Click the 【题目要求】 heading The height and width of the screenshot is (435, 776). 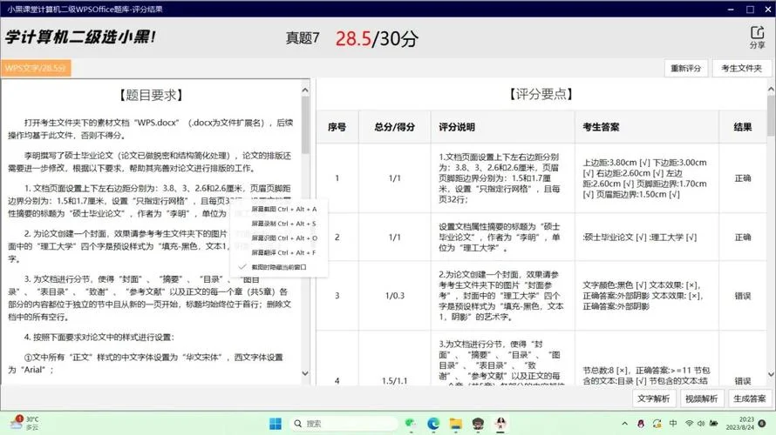(x=152, y=95)
